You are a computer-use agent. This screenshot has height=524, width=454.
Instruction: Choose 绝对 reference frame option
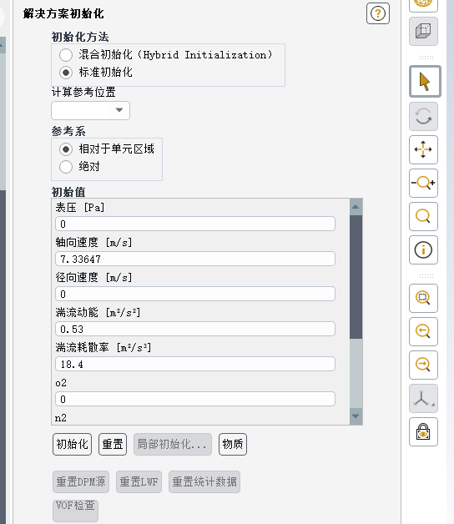pos(66,167)
